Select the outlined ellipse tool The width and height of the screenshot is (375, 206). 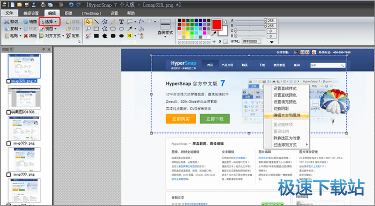(x=121, y=29)
